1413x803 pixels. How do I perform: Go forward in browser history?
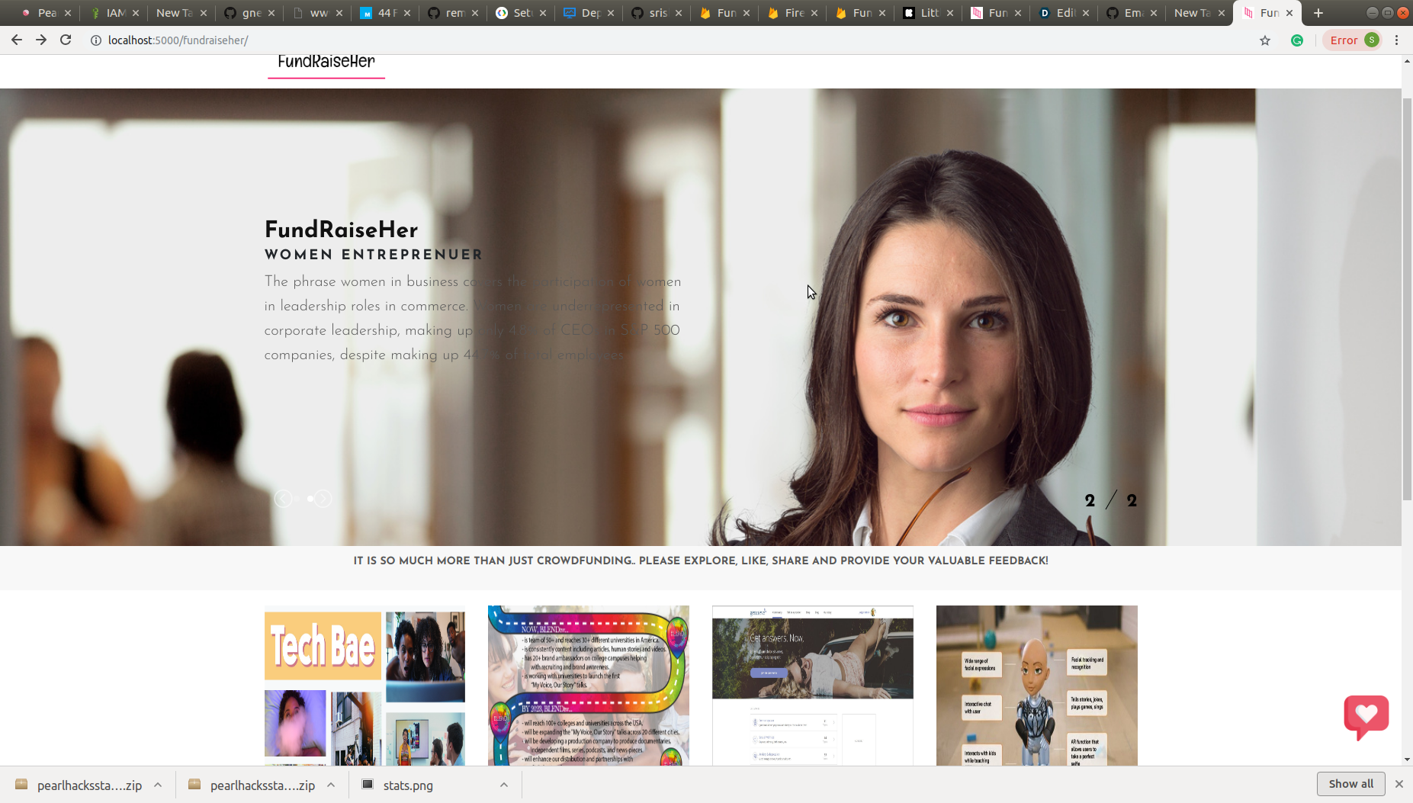[41, 40]
